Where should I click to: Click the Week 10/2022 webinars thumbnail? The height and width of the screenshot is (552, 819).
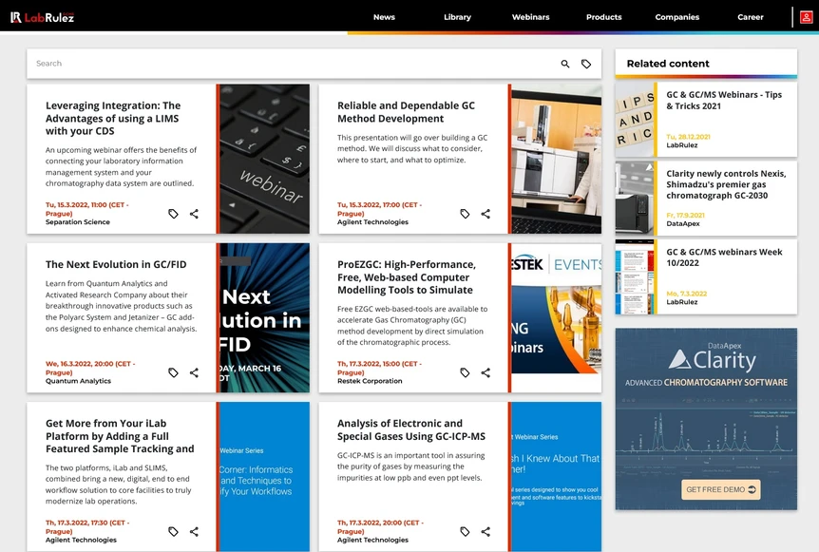pos(635,276)
